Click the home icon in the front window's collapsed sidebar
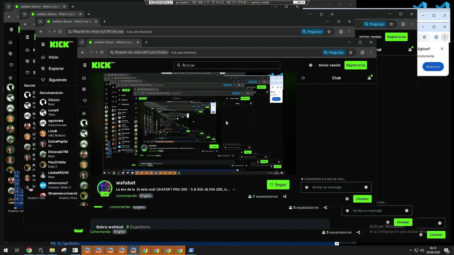454x255 pixels. (84, 78)
